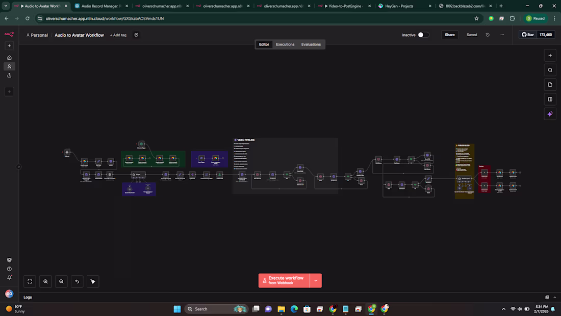Open the Windows Start menu
561x316 pixels.
pyautogui.click(x=177, y=309)
